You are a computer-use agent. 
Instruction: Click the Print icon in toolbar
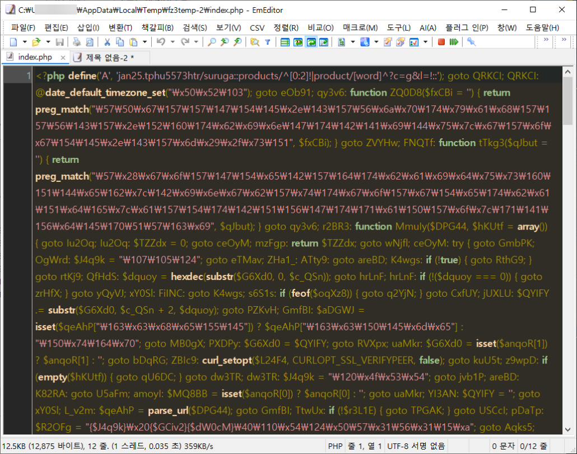tap(77, 42)
